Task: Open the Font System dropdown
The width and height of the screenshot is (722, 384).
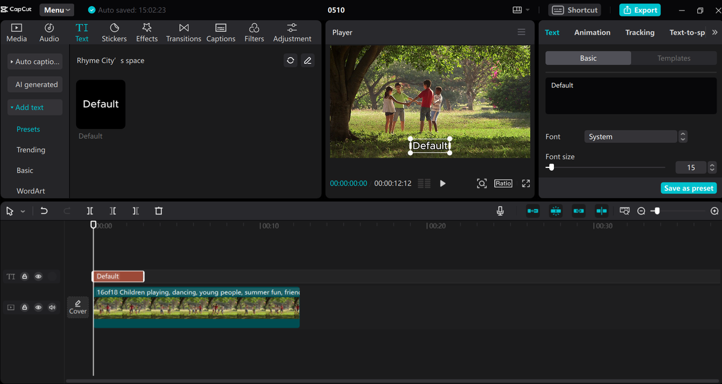Action: point(631,136)
